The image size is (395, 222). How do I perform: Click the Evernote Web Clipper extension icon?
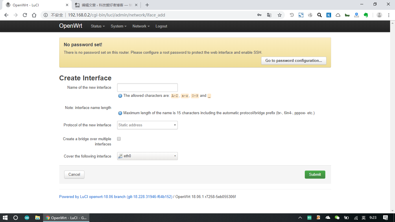[366, 15]
